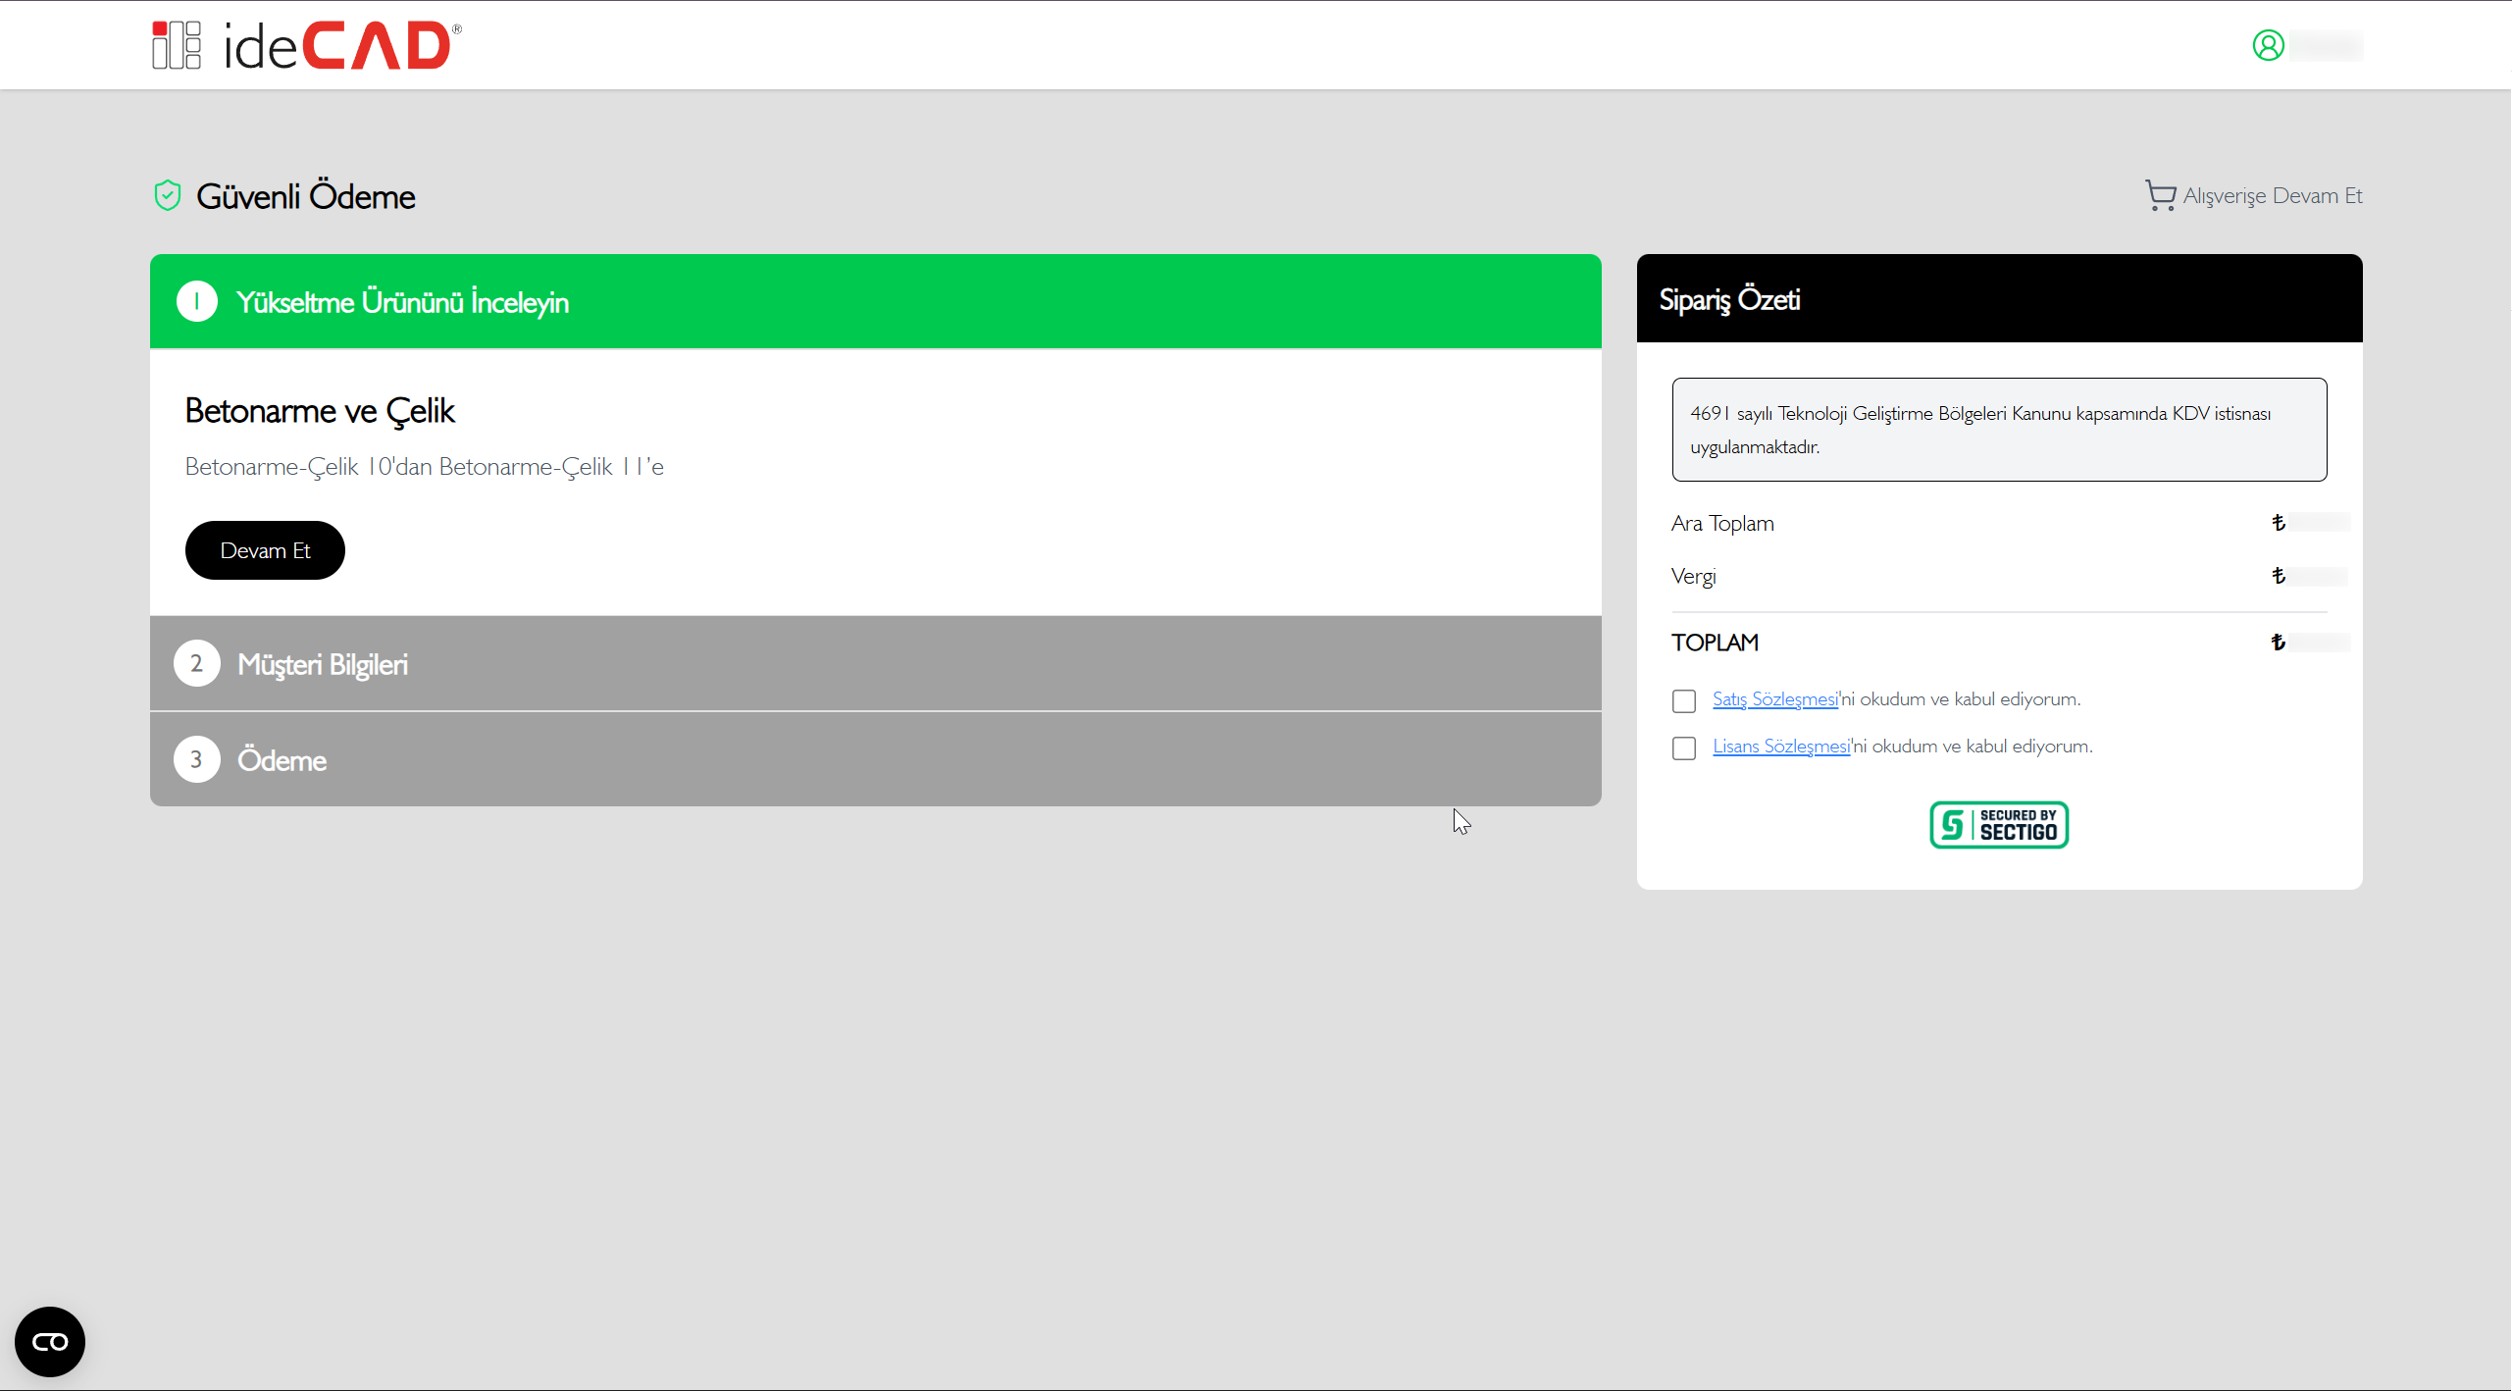Click the Secured by Sectigo badge
The width and height of the screenshot is (2512, 1391).
click(1999, 824)
